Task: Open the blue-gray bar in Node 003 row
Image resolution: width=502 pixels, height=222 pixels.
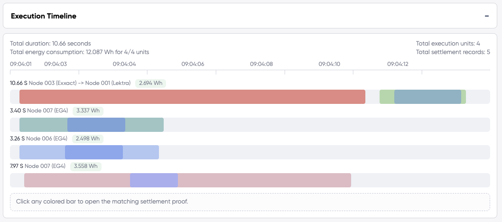Action: [428, 97]
